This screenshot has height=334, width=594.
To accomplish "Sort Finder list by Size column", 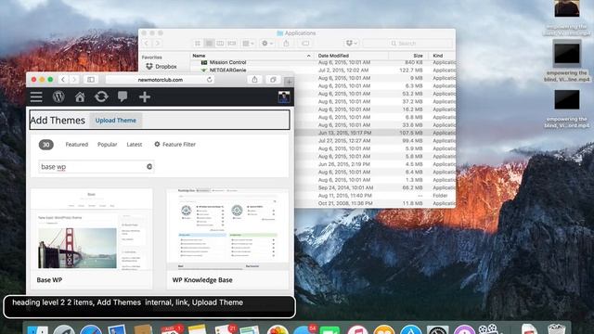I will 418,56.
